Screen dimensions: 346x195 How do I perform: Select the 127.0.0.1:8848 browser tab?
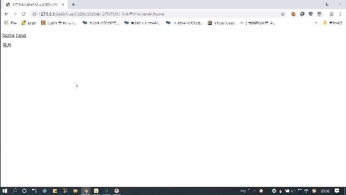tap(35, 5)
